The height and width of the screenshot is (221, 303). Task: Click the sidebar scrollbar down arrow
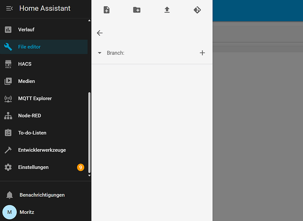89,175
